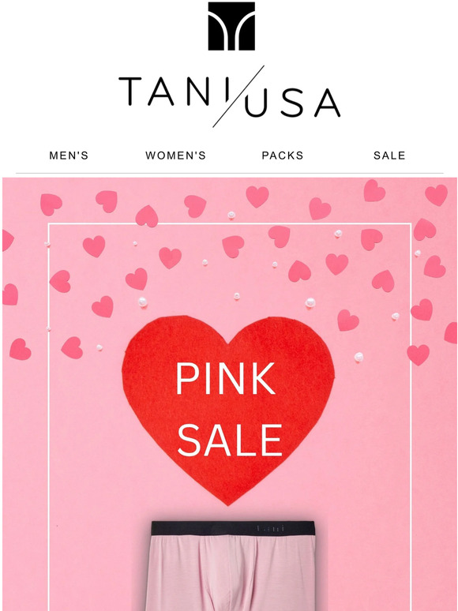This screenshot has width=458, height=611.
Task: Click the black waistband on the boxer briefs
Action: pyautogui.click(x=233, y=528)
